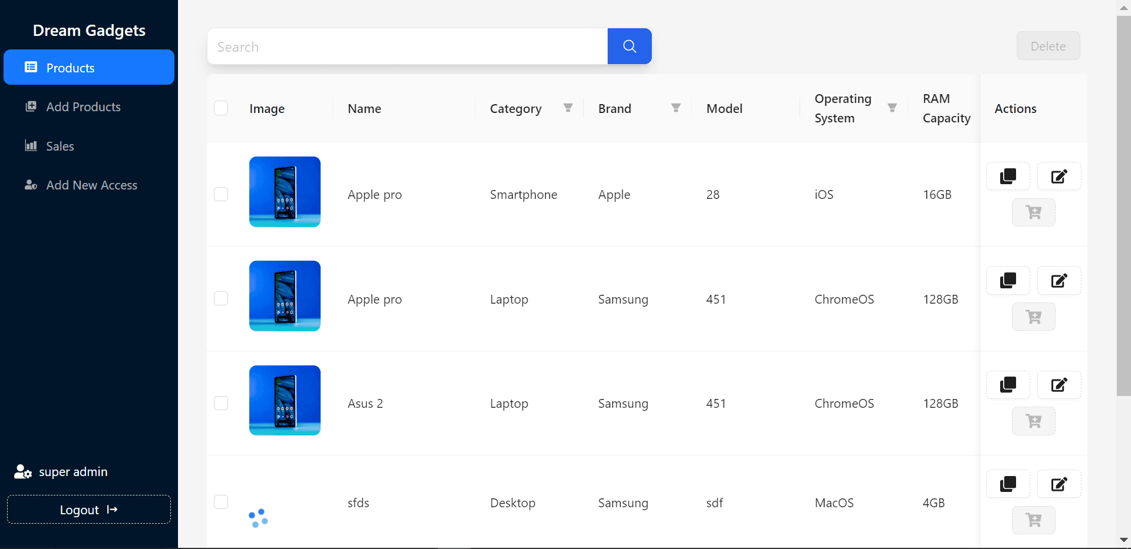Switch to Products in the sidebar
Screen dimensions: 1131x549
tap(70, 67)
